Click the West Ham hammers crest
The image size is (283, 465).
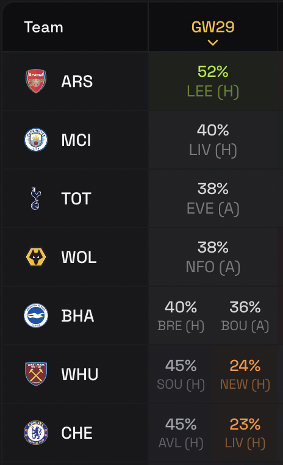pos(36,374)
